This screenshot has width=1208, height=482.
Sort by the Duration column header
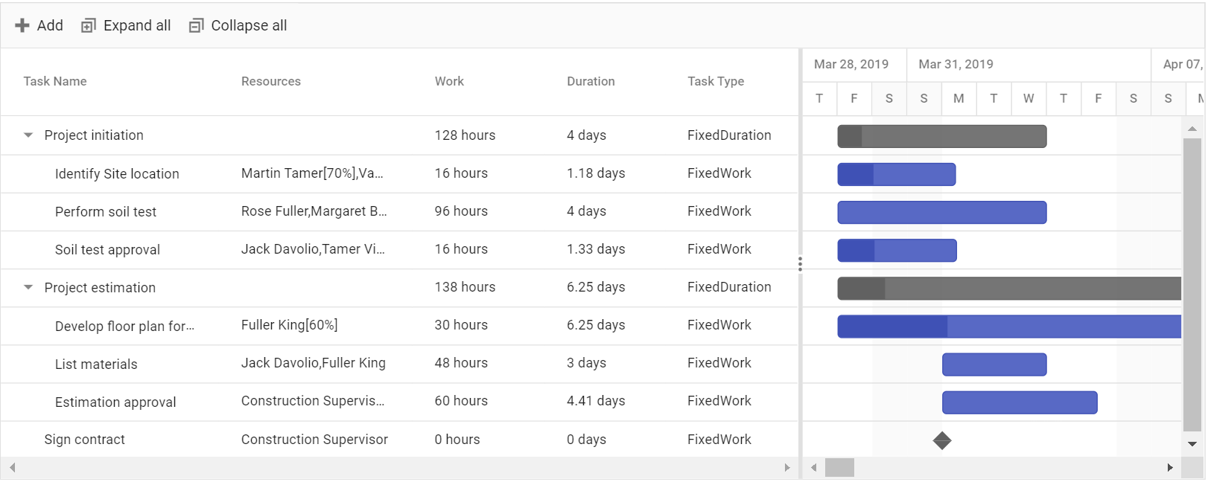point(591,81)
